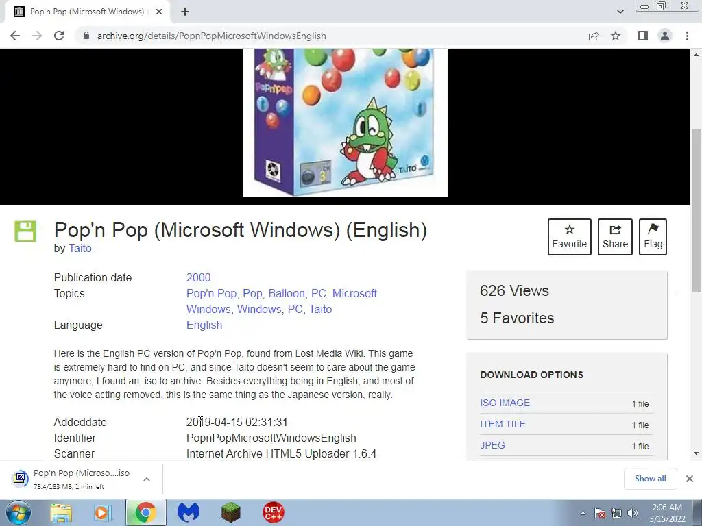The height and width of the screenshot is (526, 702).
Task: Download the ISO IMAGE file
Action: (505, 403)
